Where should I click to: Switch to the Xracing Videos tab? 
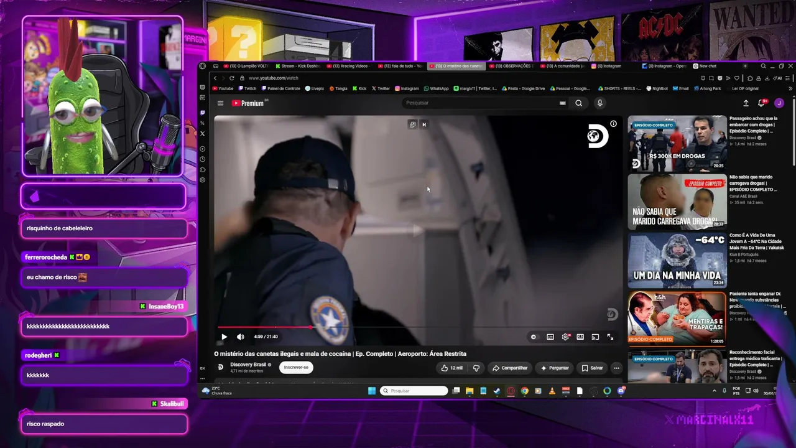349,66
